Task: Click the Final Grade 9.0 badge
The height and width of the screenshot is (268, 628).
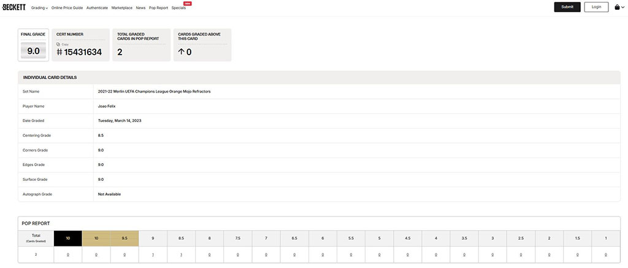Action: 33,52
